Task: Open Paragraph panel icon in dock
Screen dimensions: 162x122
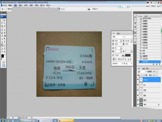Action: [x=135, y=36]
